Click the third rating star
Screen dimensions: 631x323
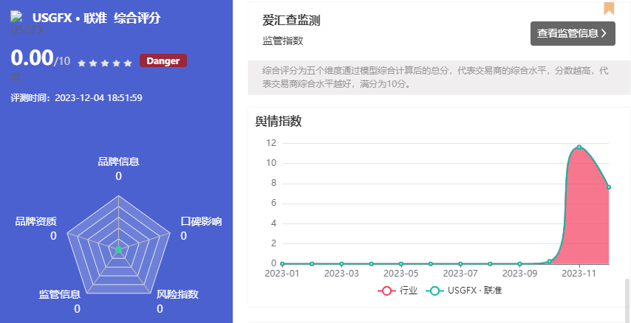point(105,63)
